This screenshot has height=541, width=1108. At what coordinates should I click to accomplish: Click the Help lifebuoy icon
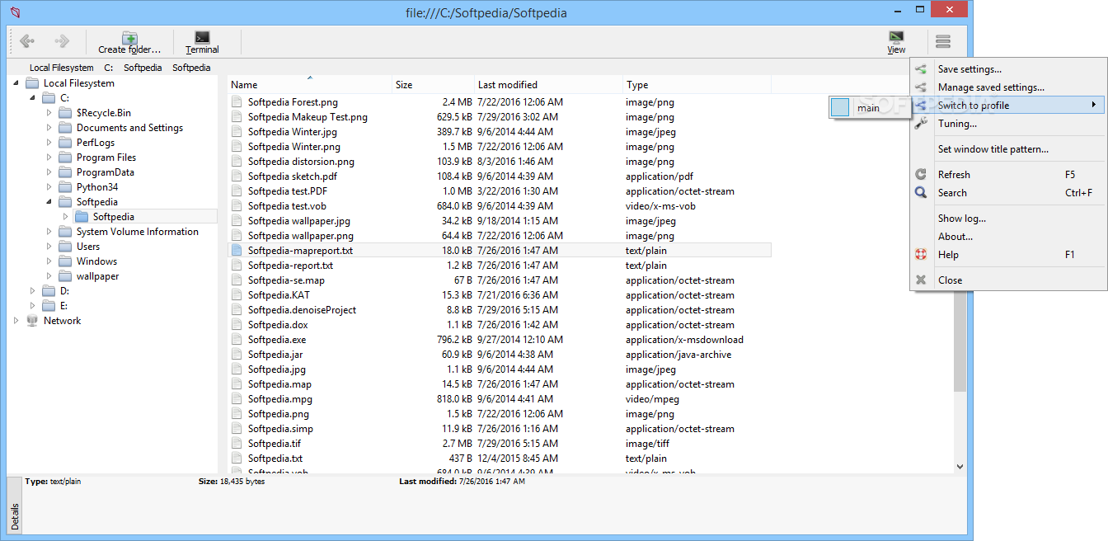[921, 255]
